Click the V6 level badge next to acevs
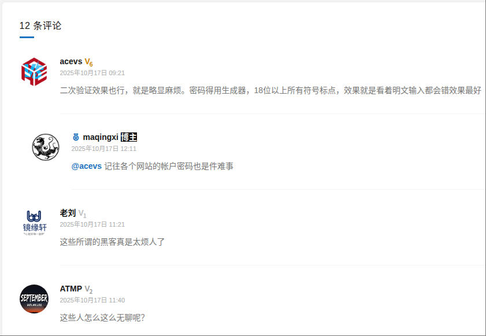This screenshot has width=486, height=336. (88, 62)
